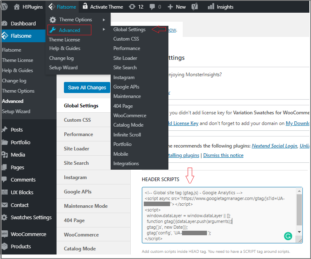Switch to the Global Settings tab
Image resolution: width=311 pixels, height=259 pixels.
click(x=84, y=106)
